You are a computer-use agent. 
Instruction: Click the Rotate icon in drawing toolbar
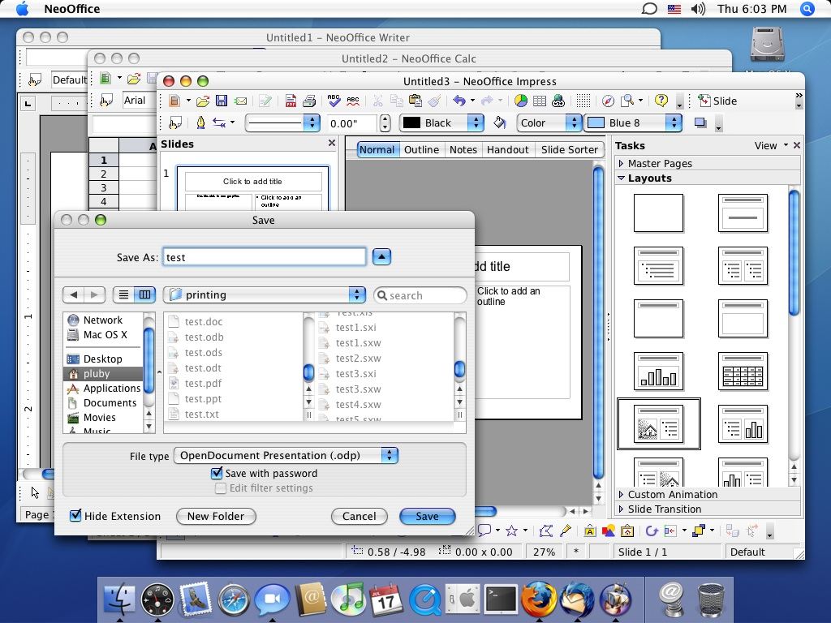click(x=651, y=531)
